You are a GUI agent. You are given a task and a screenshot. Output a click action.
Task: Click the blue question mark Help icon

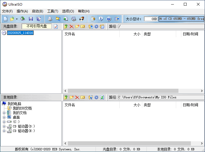click(x=109, y=19)
